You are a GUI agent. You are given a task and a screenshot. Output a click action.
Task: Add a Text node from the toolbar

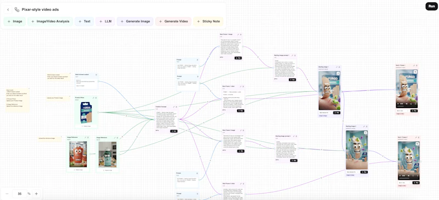click(85, 21)
